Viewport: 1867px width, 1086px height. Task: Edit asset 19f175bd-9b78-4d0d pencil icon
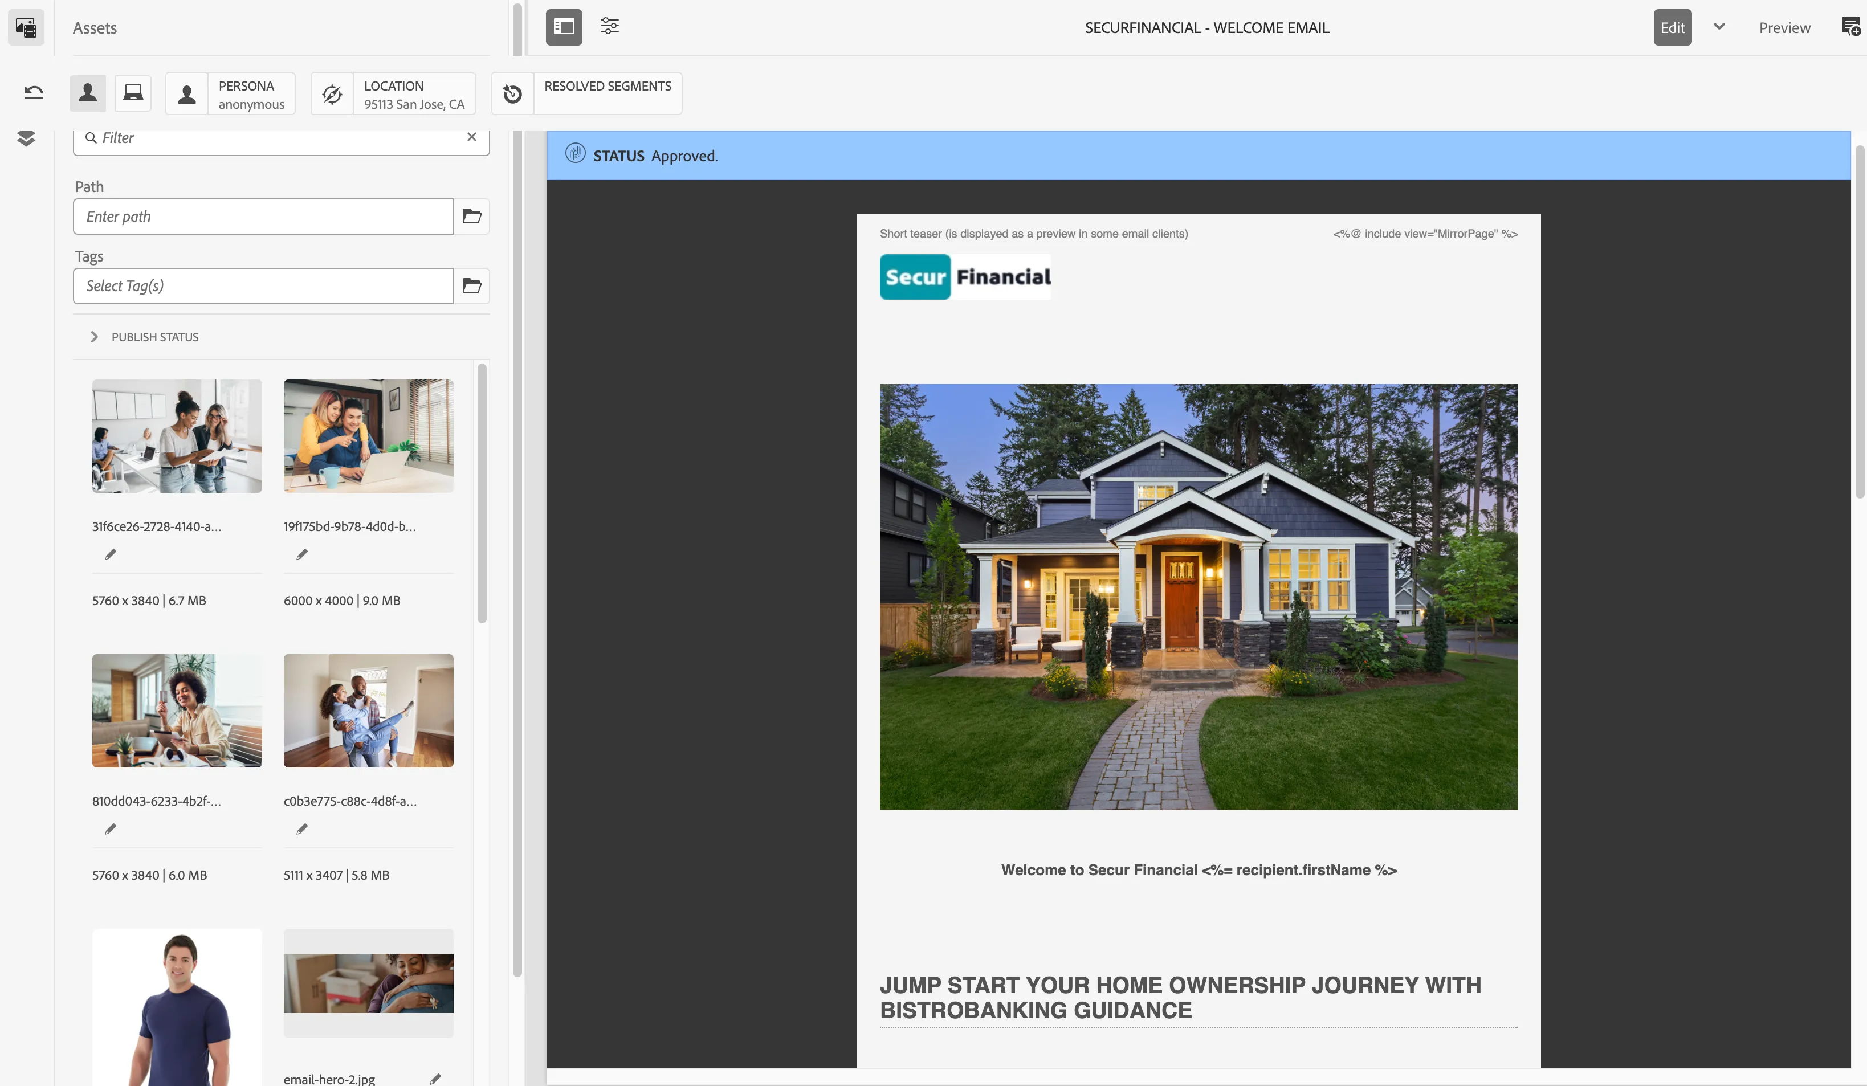click(x=301, y=554)
